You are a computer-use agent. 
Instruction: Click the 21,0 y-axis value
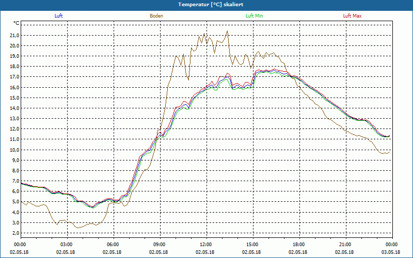[14, 35]
